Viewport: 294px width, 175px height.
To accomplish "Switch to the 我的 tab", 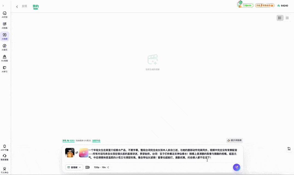I will coord(36,6).
